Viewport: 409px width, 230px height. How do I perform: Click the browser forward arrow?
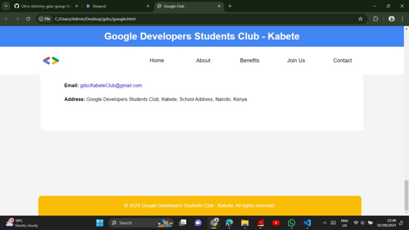(17, 19)
